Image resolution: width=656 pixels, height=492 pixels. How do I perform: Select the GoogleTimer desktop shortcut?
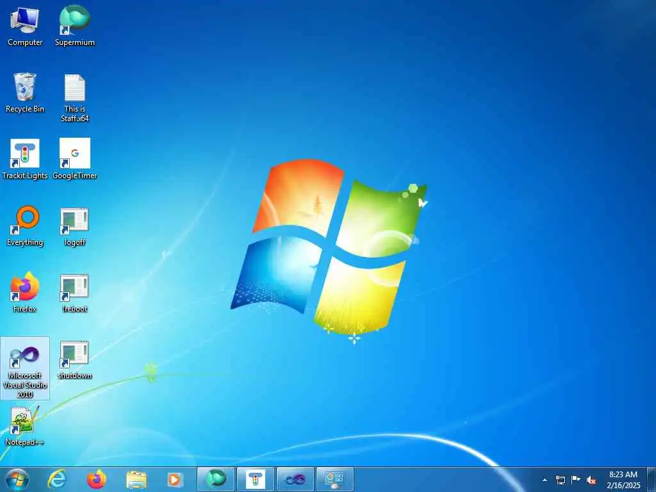[x=75, y=160]
